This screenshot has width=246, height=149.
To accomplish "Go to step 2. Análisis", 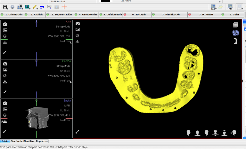I will coord(35,15).
